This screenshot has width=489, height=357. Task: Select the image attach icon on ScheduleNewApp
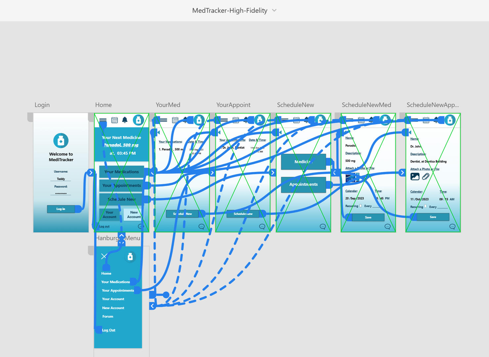[x=415, y=177]
